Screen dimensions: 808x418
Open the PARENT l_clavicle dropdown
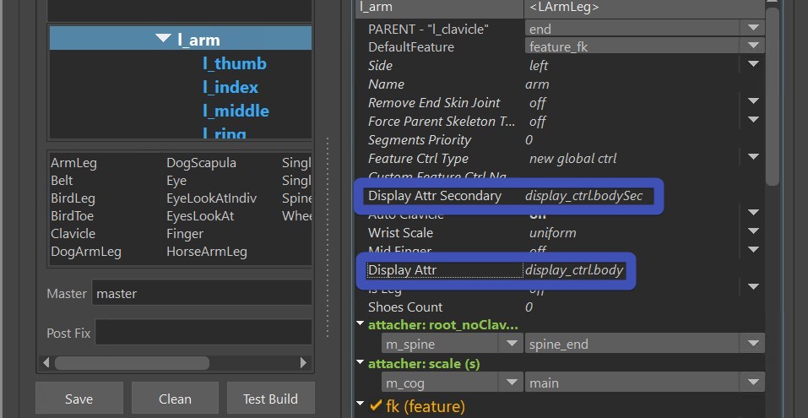644,29
